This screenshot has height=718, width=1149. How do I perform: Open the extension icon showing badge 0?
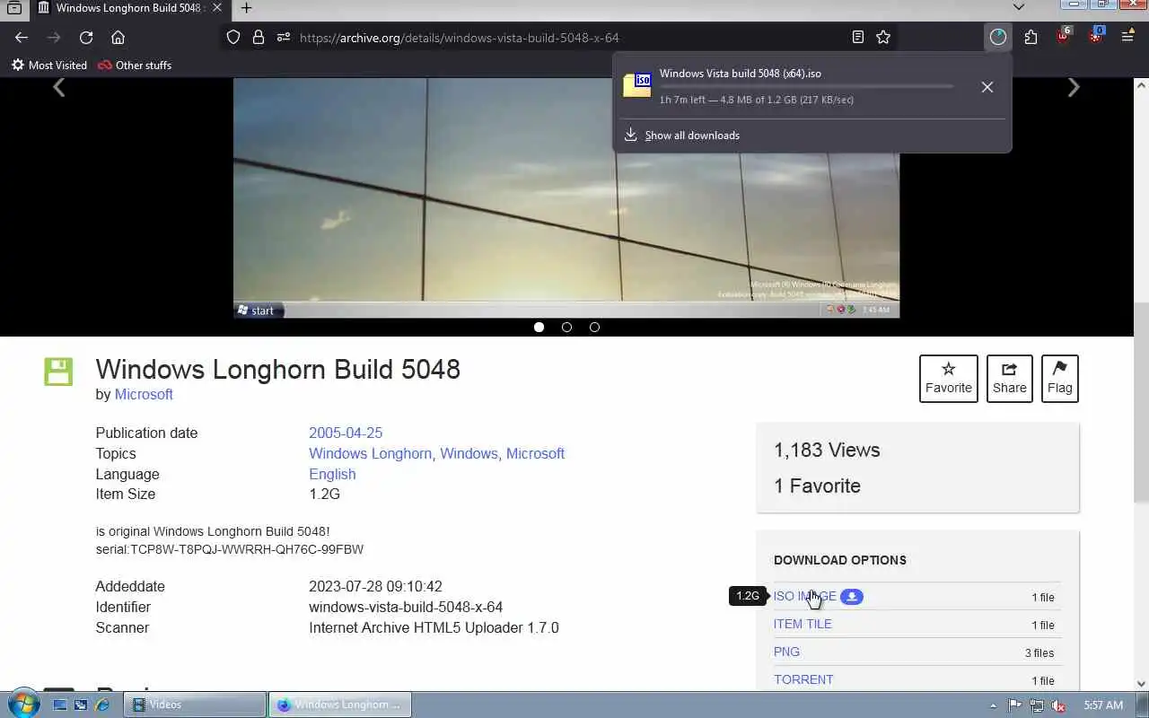point(1096,37)
